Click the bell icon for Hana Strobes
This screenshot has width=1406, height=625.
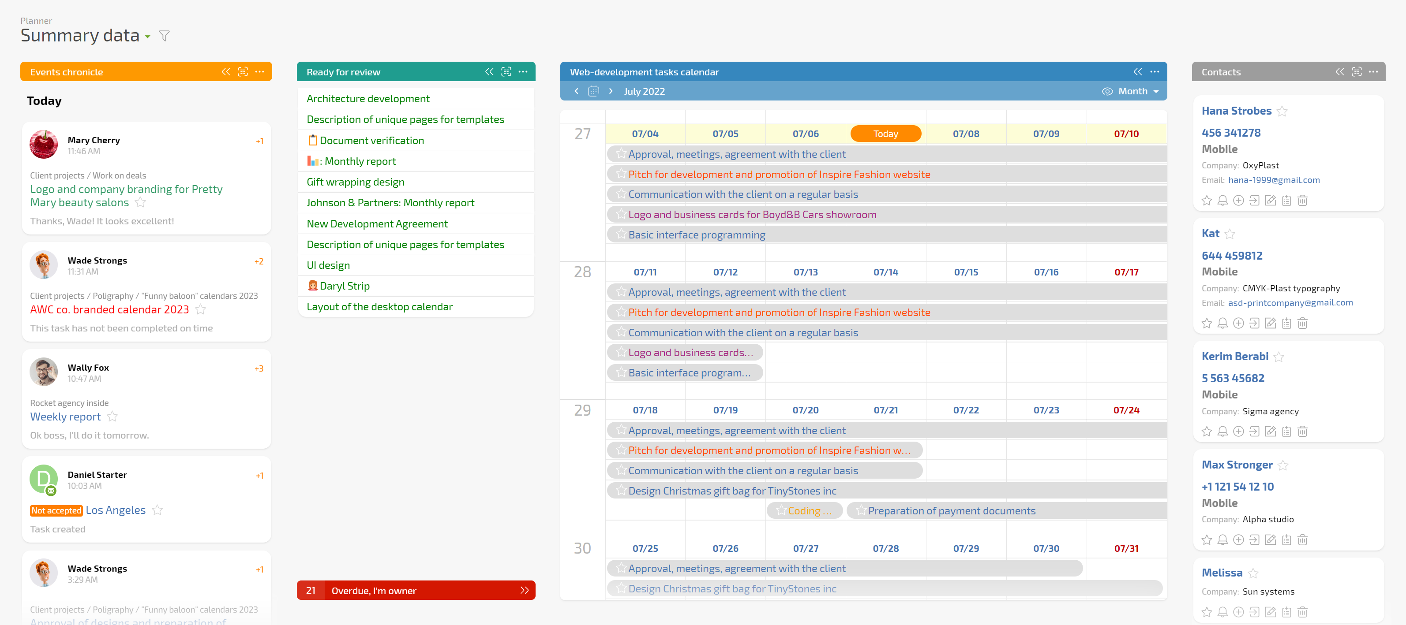[1222, 201]
